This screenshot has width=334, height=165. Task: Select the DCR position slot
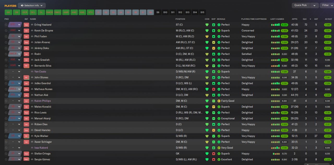pyautogui.click(x=25, y=12)
